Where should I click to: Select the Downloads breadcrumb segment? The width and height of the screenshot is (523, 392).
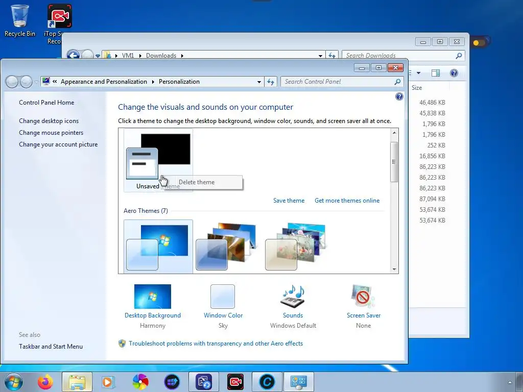click(161, 55)
